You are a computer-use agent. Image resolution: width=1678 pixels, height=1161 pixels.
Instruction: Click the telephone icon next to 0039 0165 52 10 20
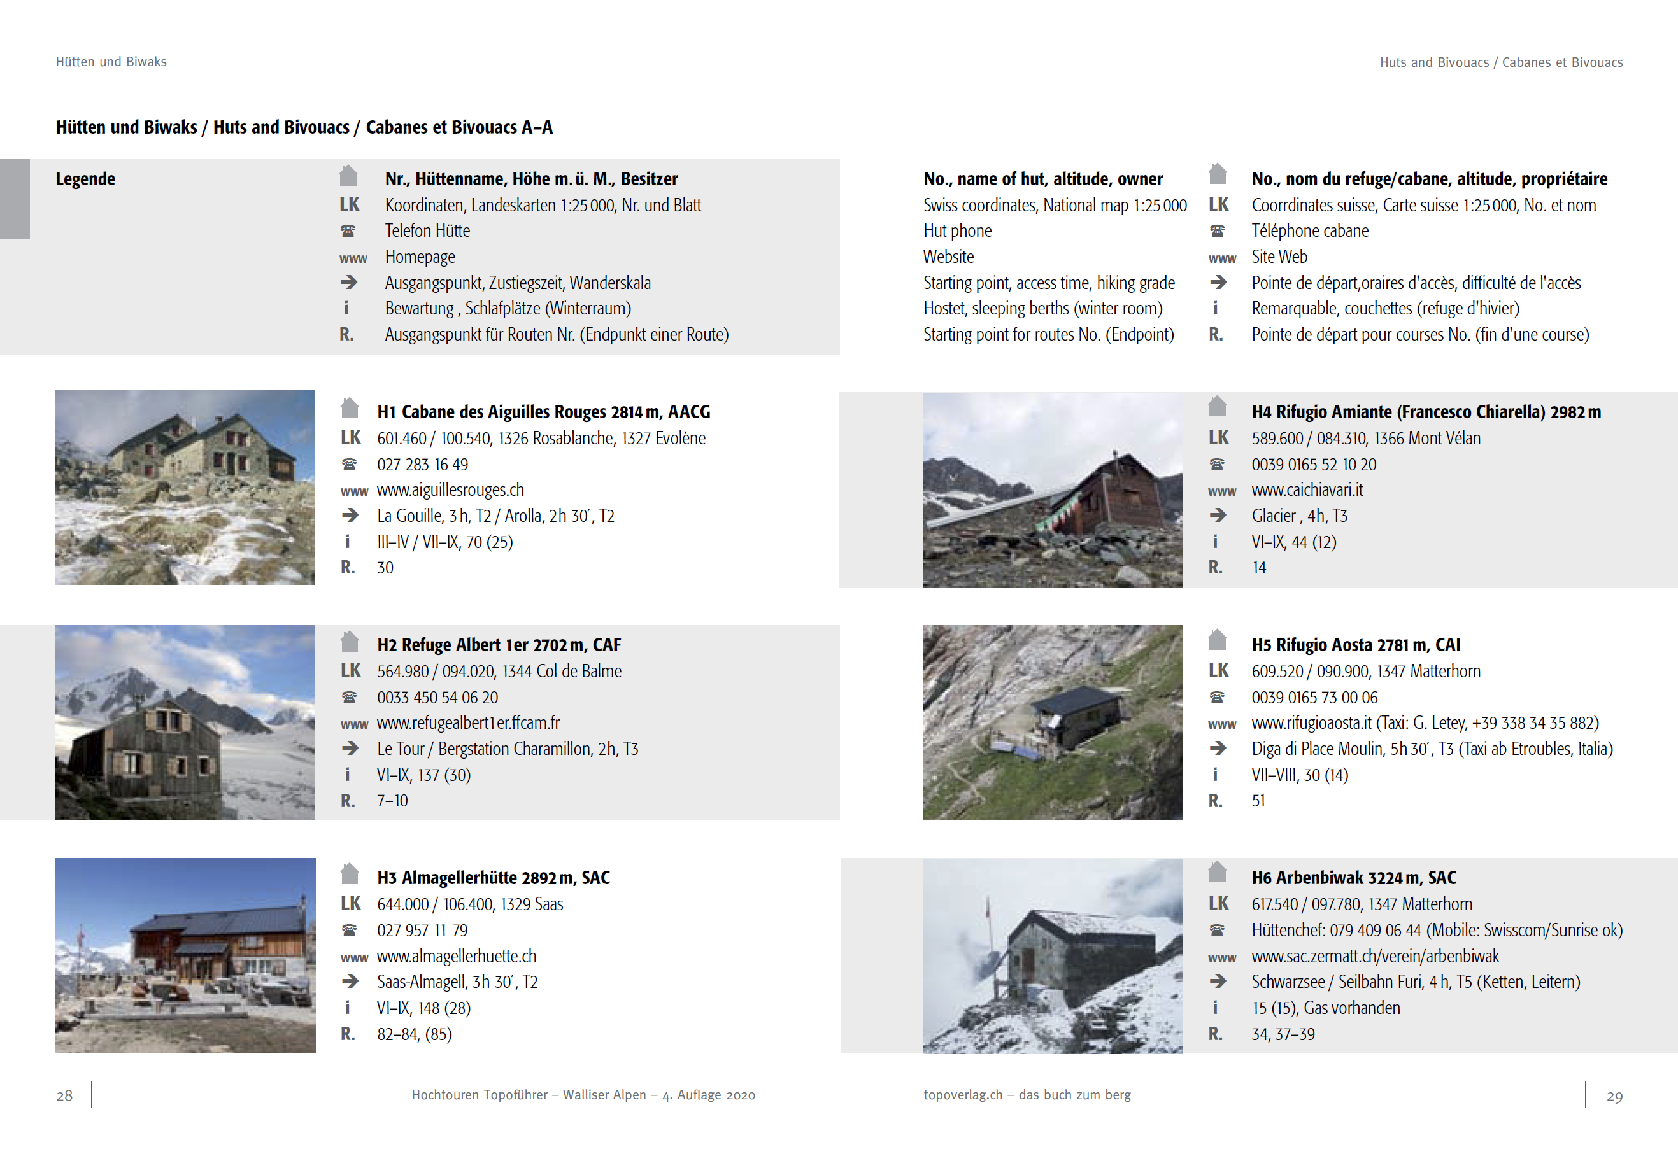(x=1217, y=464)
